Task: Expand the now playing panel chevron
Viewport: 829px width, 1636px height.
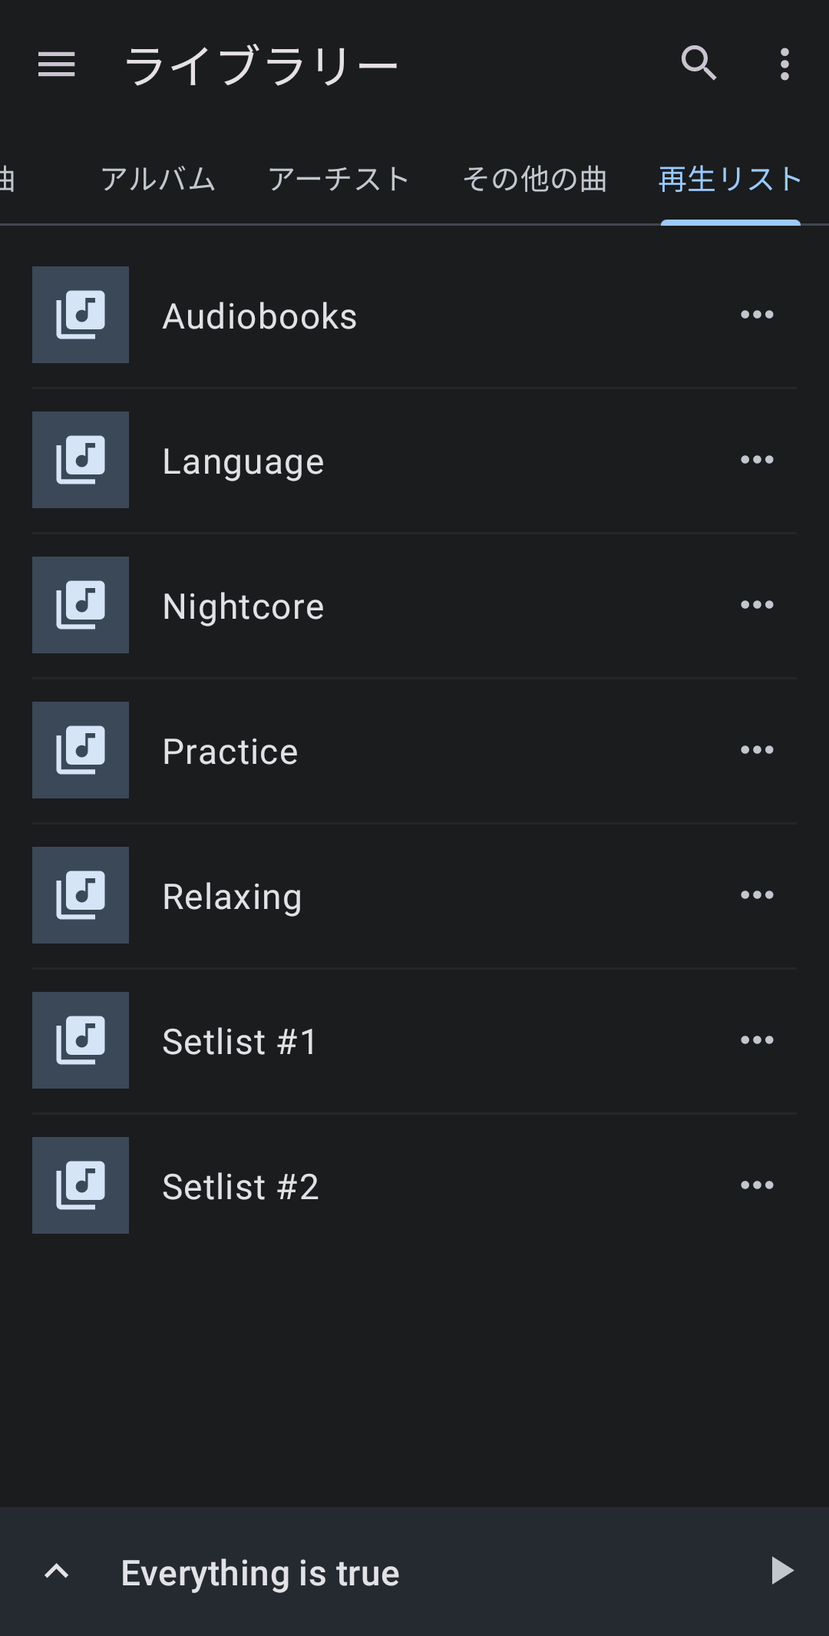Action: coord(57,1572)
